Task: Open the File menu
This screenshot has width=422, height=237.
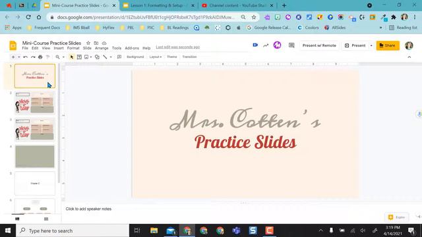Action: 25,48
